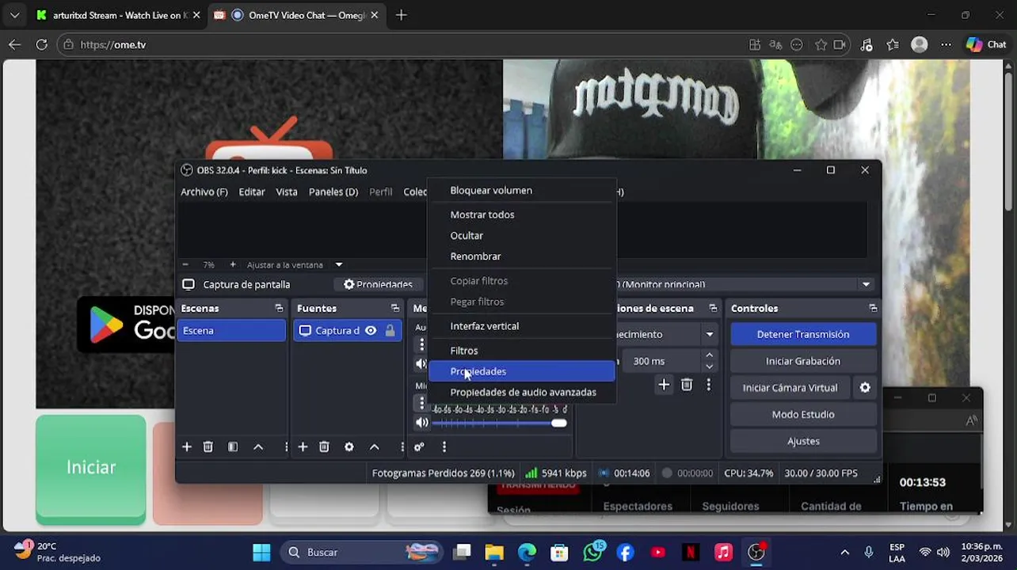This screenshot has width=1017, height=570.
Task: Choose Interfaz vertical in the context menu
Action: tap(485, 326)
